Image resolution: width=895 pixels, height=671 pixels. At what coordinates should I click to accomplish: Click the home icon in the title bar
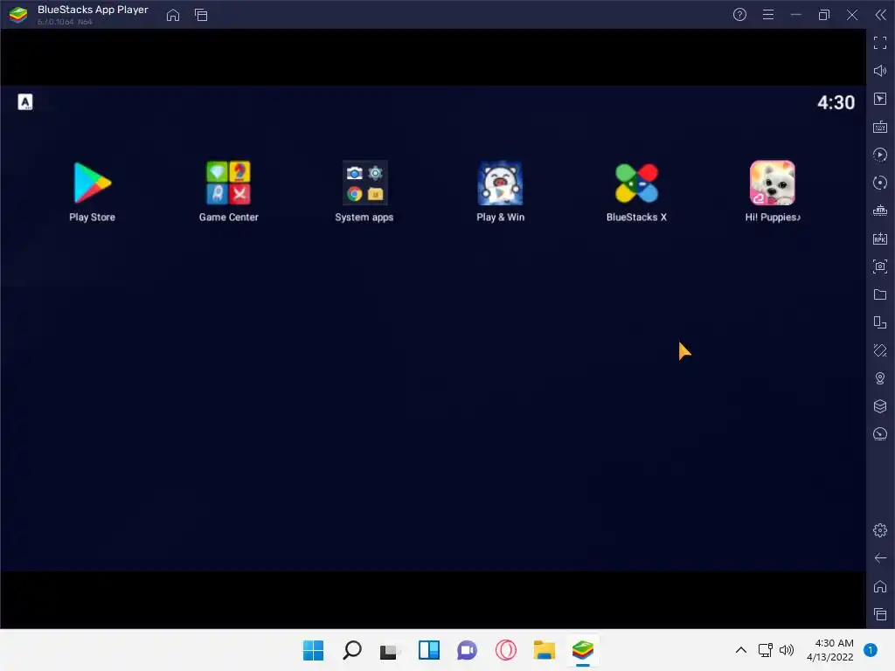coord(173,15)
